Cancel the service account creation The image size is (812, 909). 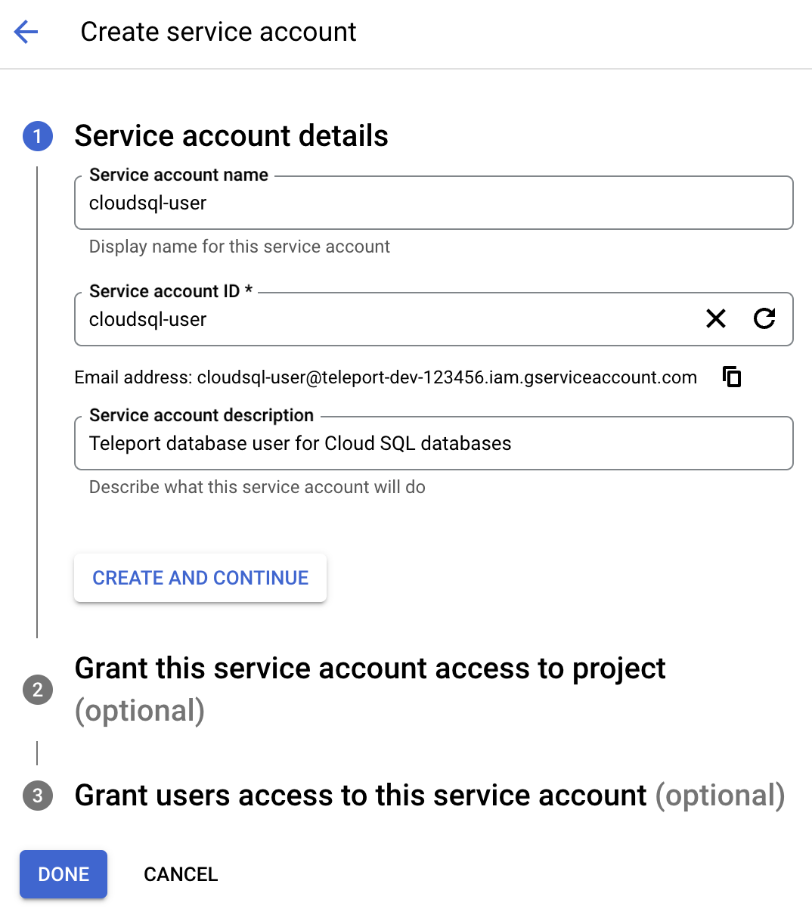180,874
